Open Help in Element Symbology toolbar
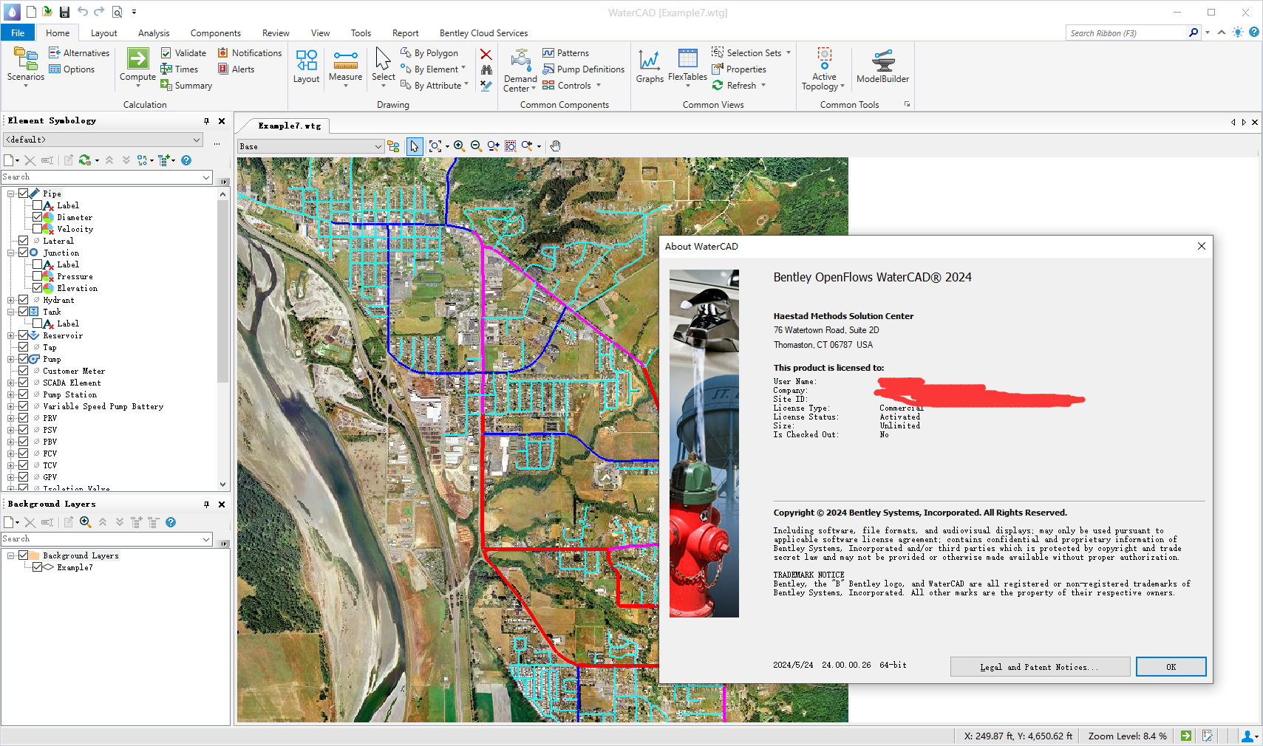The image size is (1263, 746). [186, 160]
